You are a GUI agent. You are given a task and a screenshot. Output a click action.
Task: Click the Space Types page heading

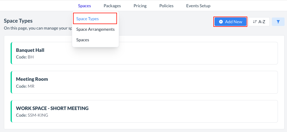point(18,21)
